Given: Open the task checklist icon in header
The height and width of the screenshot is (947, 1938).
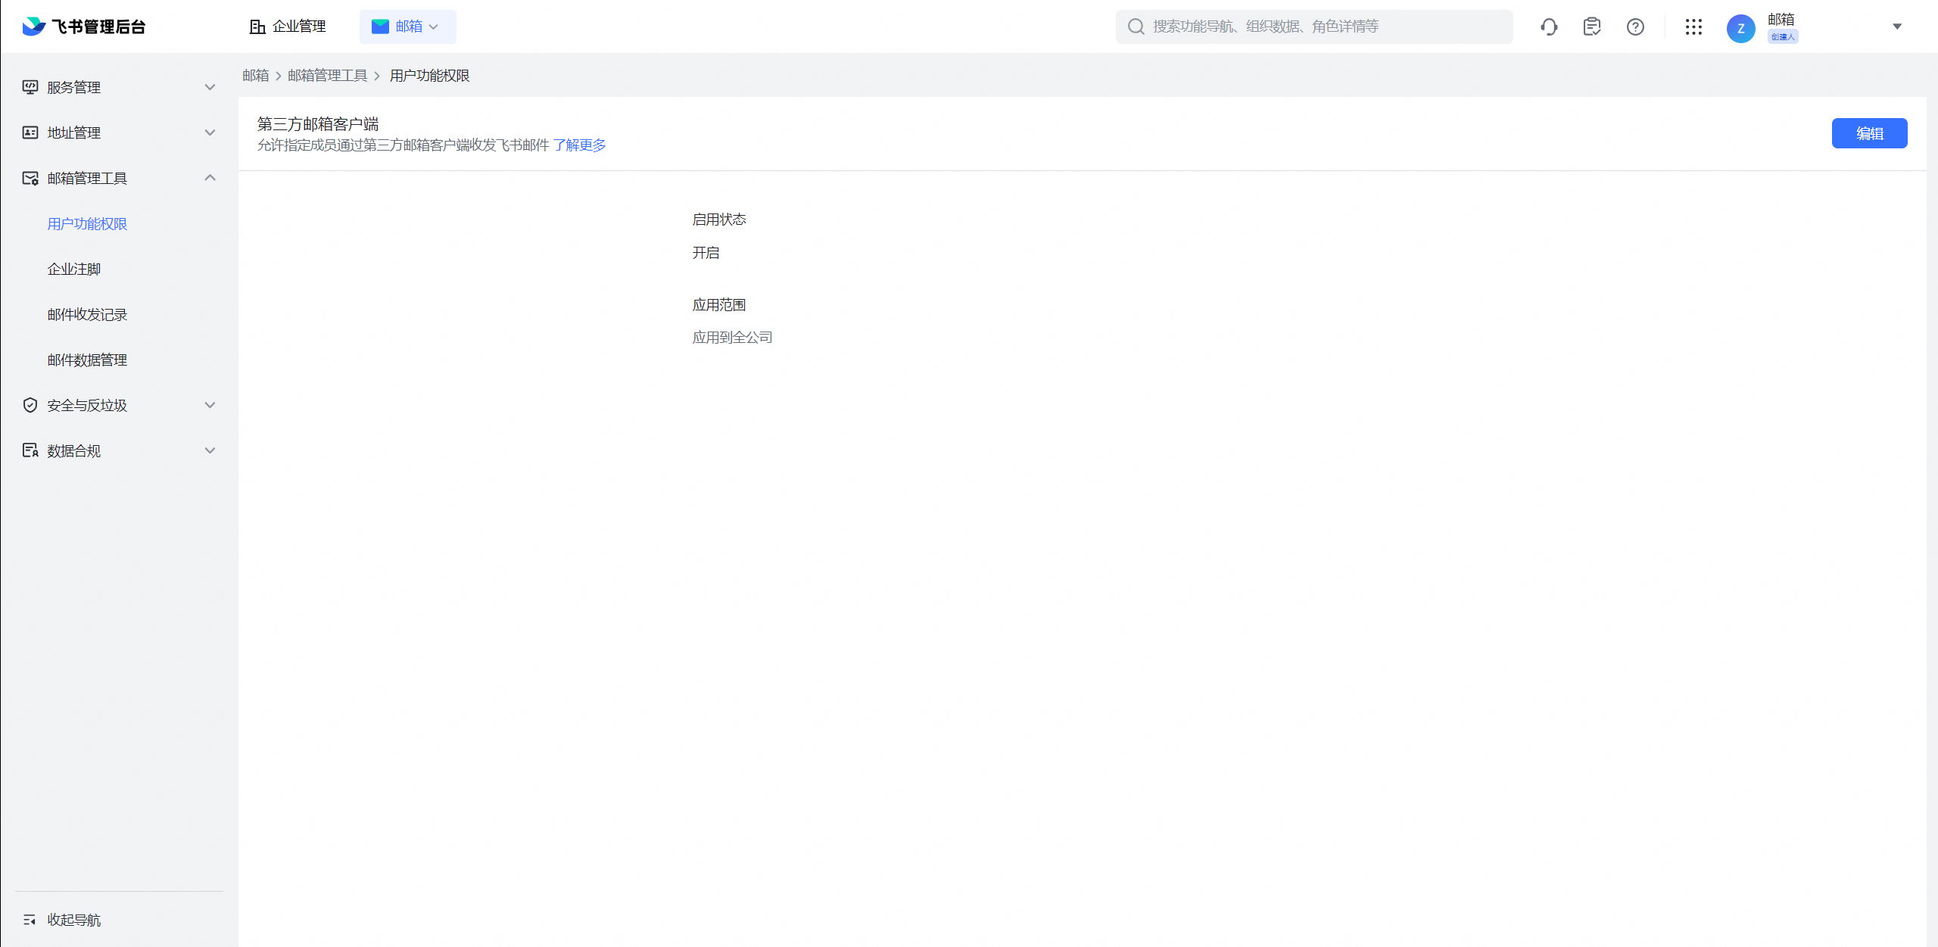Looking at the screenshot, I should point(1591,27).
